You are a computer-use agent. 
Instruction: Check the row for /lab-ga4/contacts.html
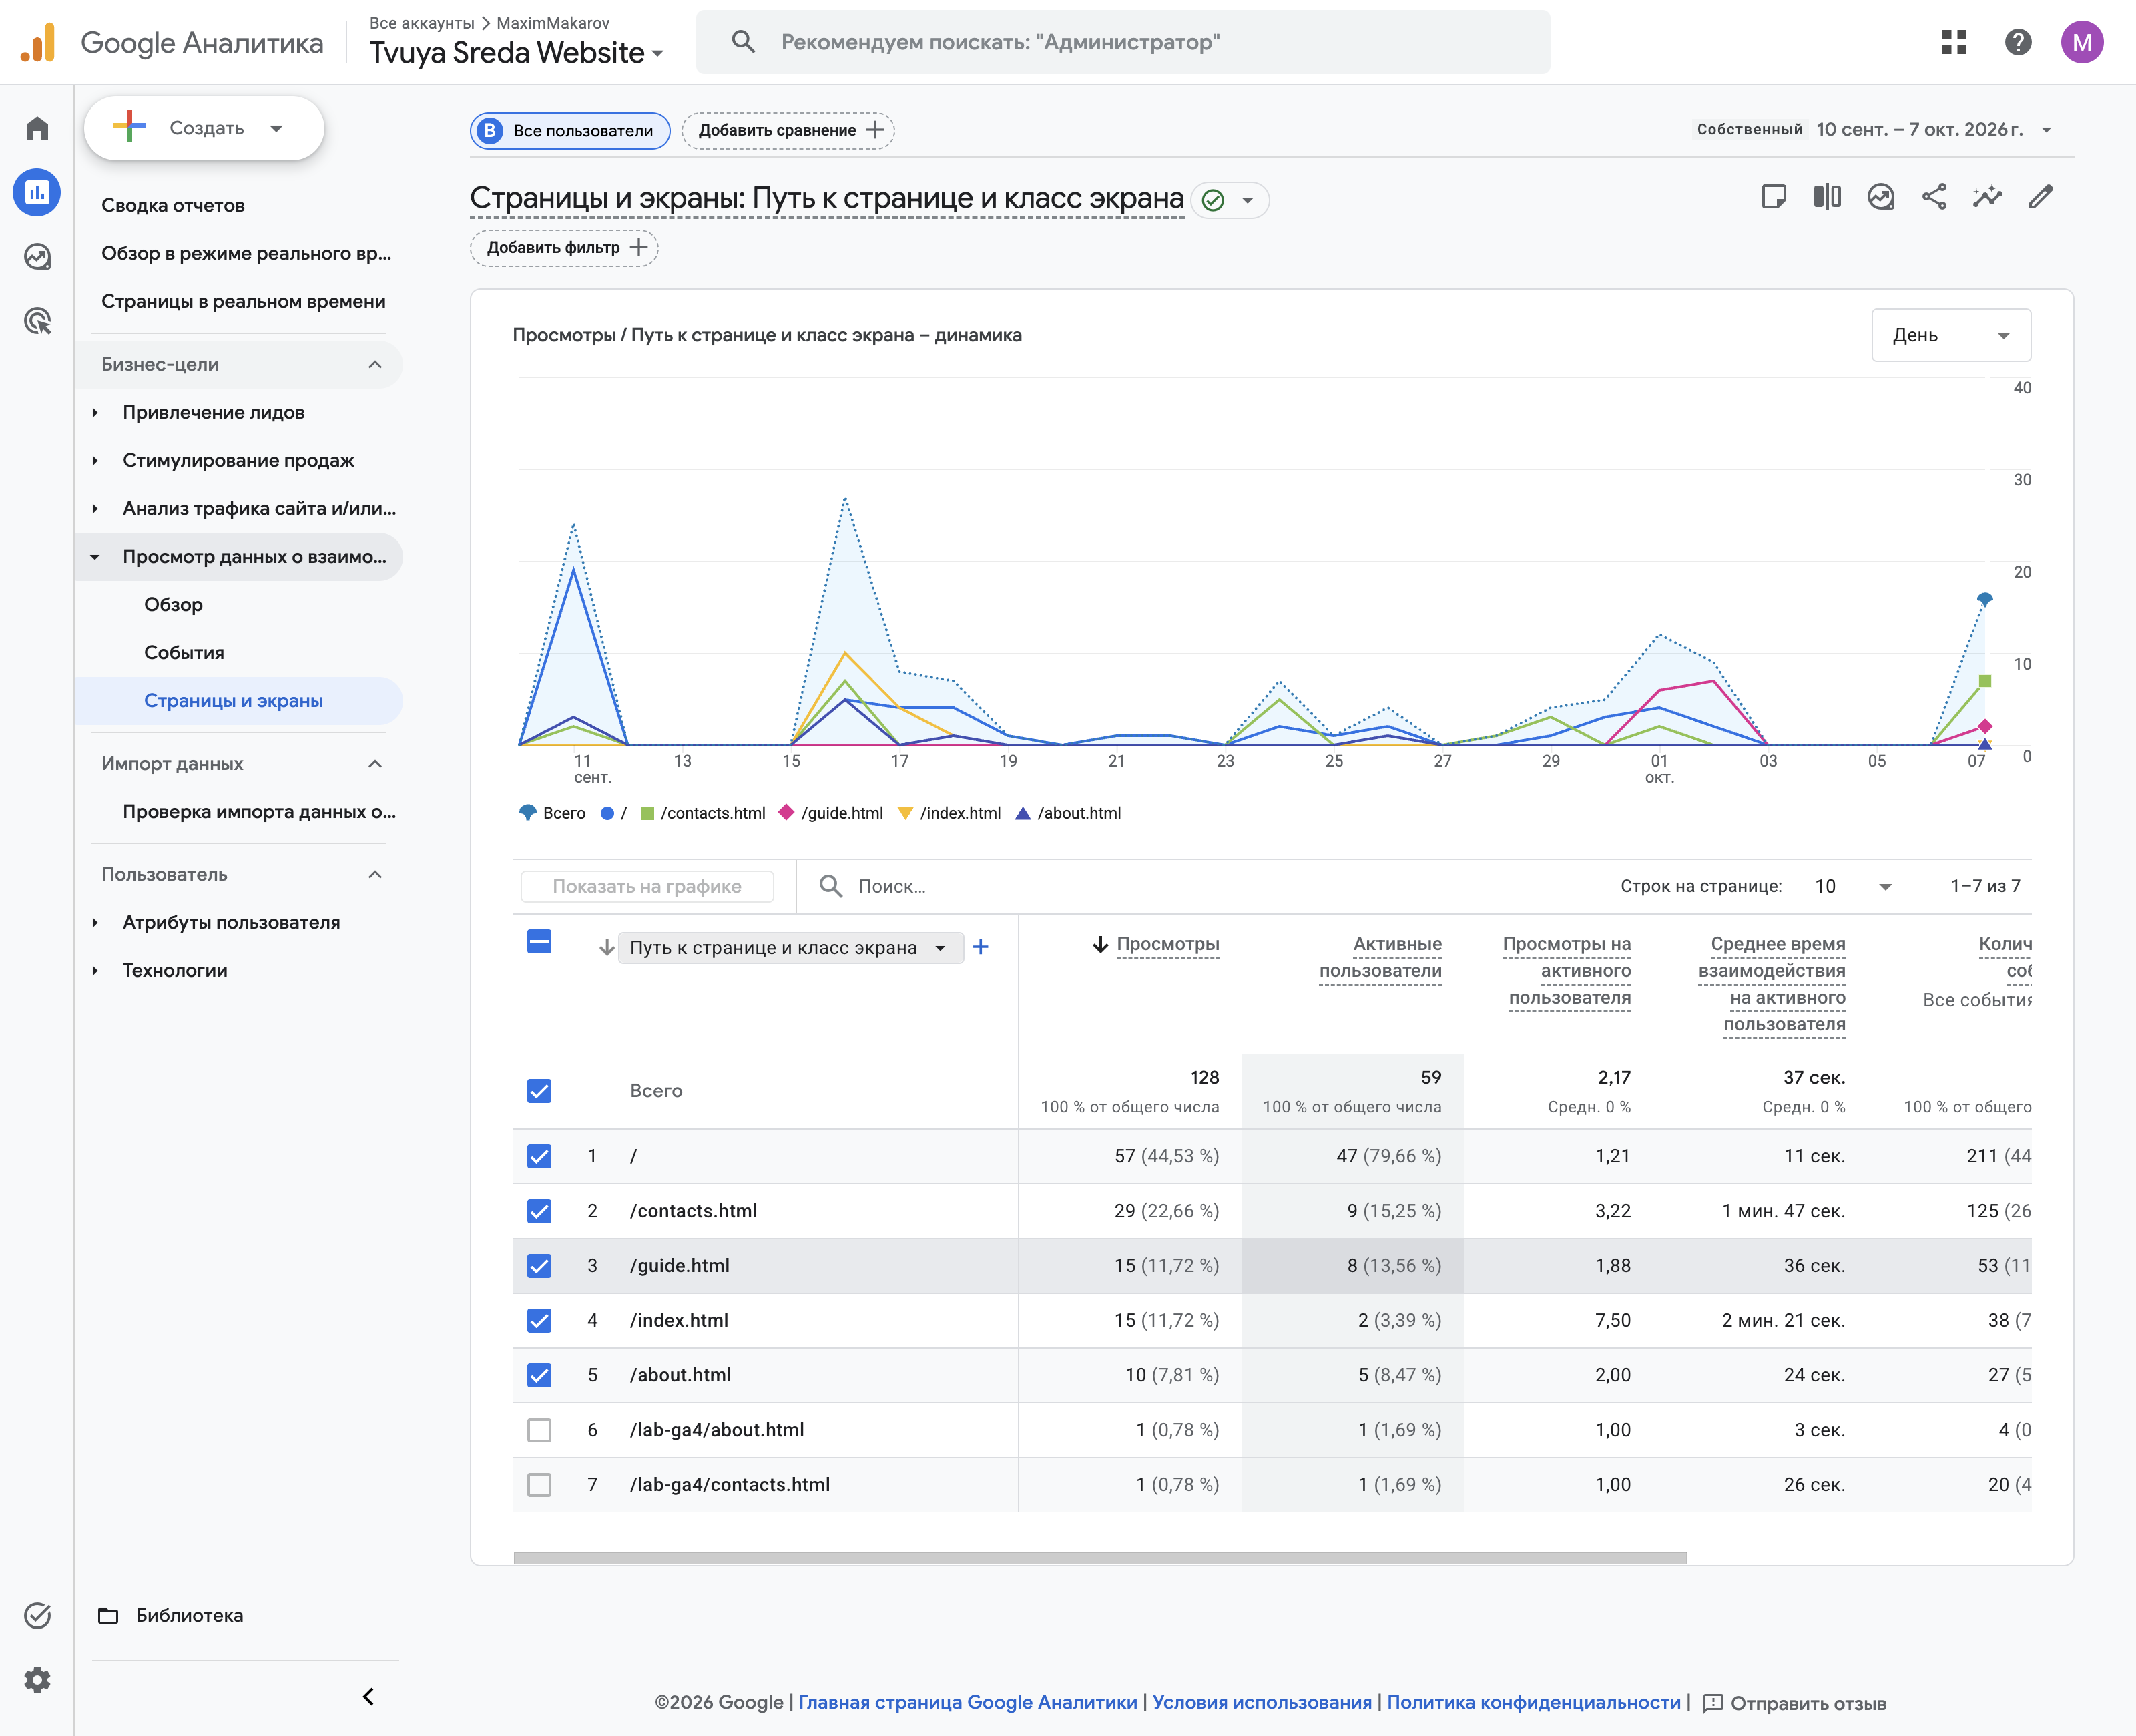coord(539,1485)
